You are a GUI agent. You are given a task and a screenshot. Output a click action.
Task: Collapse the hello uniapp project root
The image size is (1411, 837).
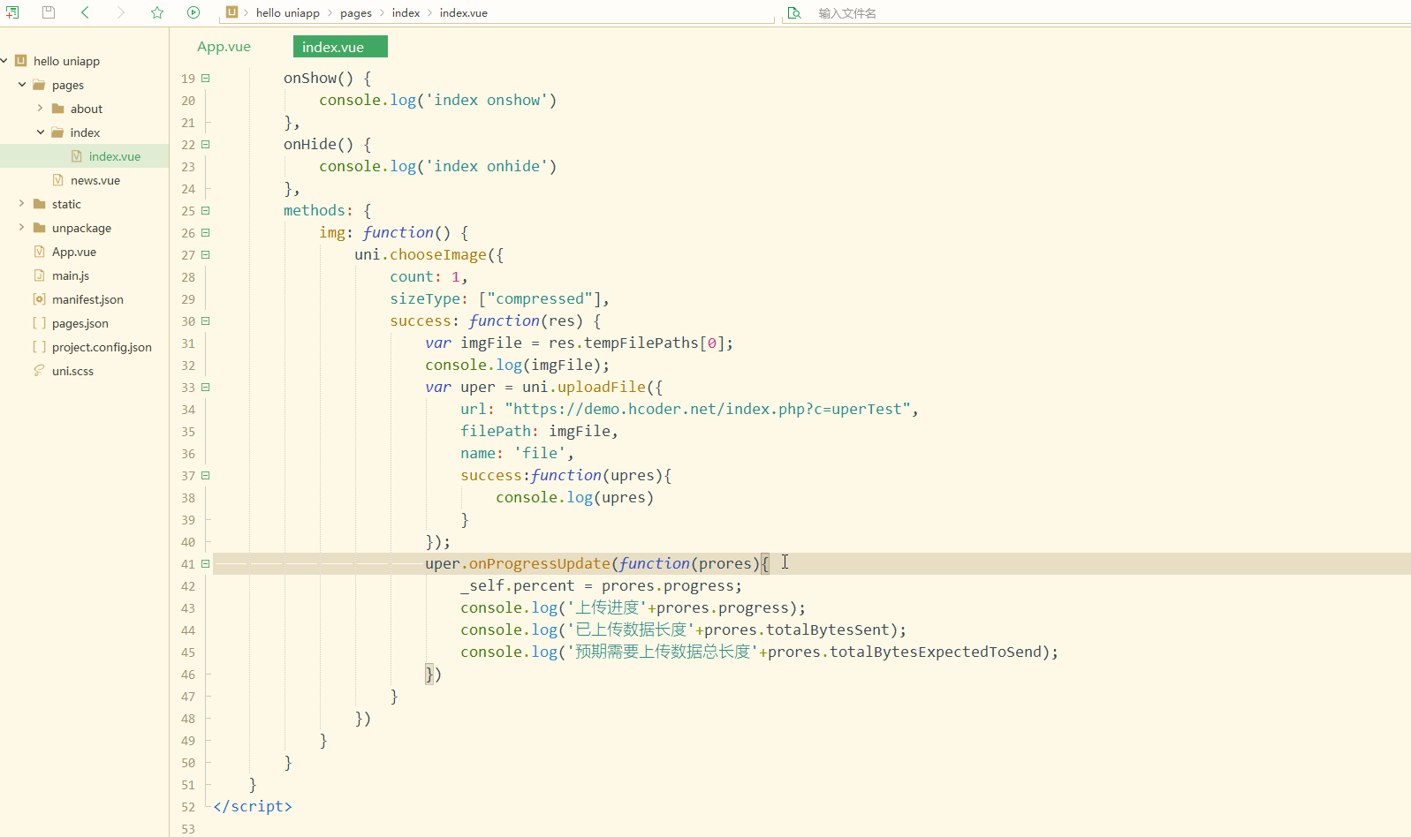coord(4,61)
